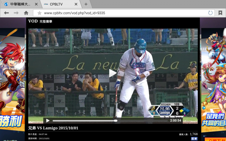Open the browser home page icon
The width and height of the screenshot is (226, 141).
point(26,13)
